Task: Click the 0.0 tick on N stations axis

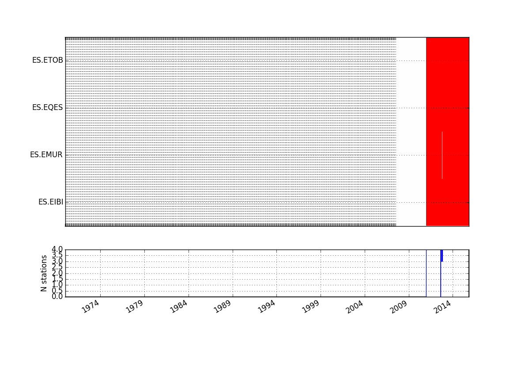Action: pyautogui.click(x=57, y=296)
